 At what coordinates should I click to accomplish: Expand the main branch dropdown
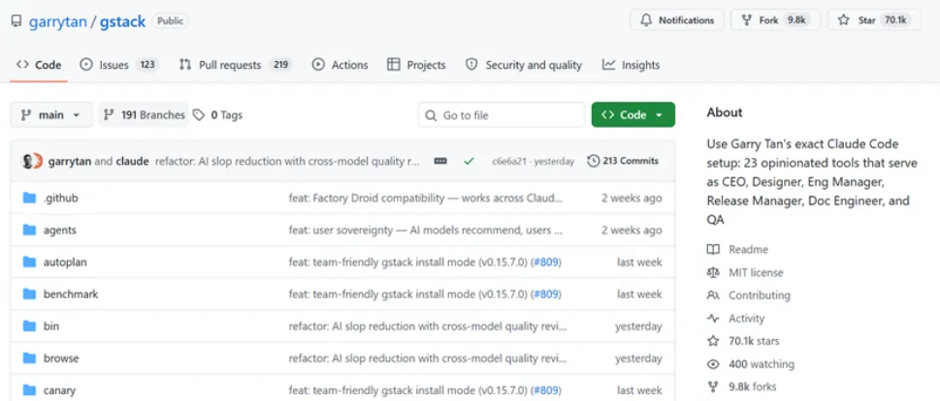point(51,115)
